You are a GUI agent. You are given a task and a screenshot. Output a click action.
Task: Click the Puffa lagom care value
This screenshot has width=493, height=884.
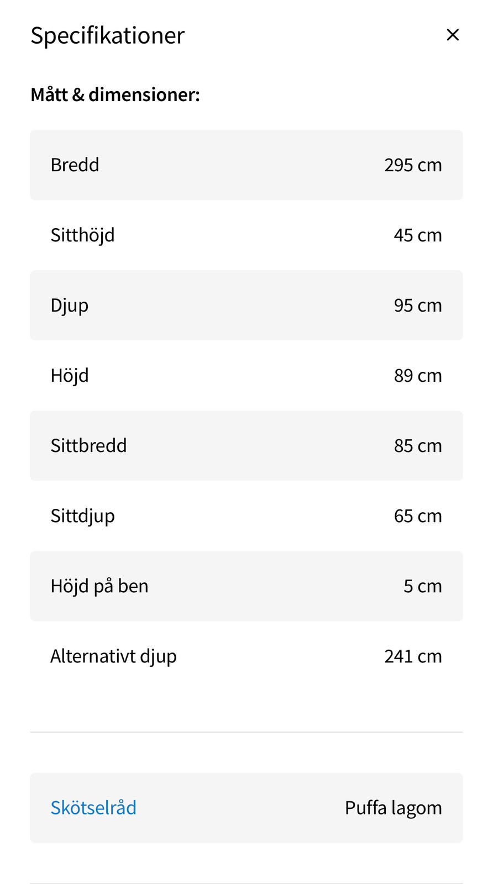click(393, 807)
